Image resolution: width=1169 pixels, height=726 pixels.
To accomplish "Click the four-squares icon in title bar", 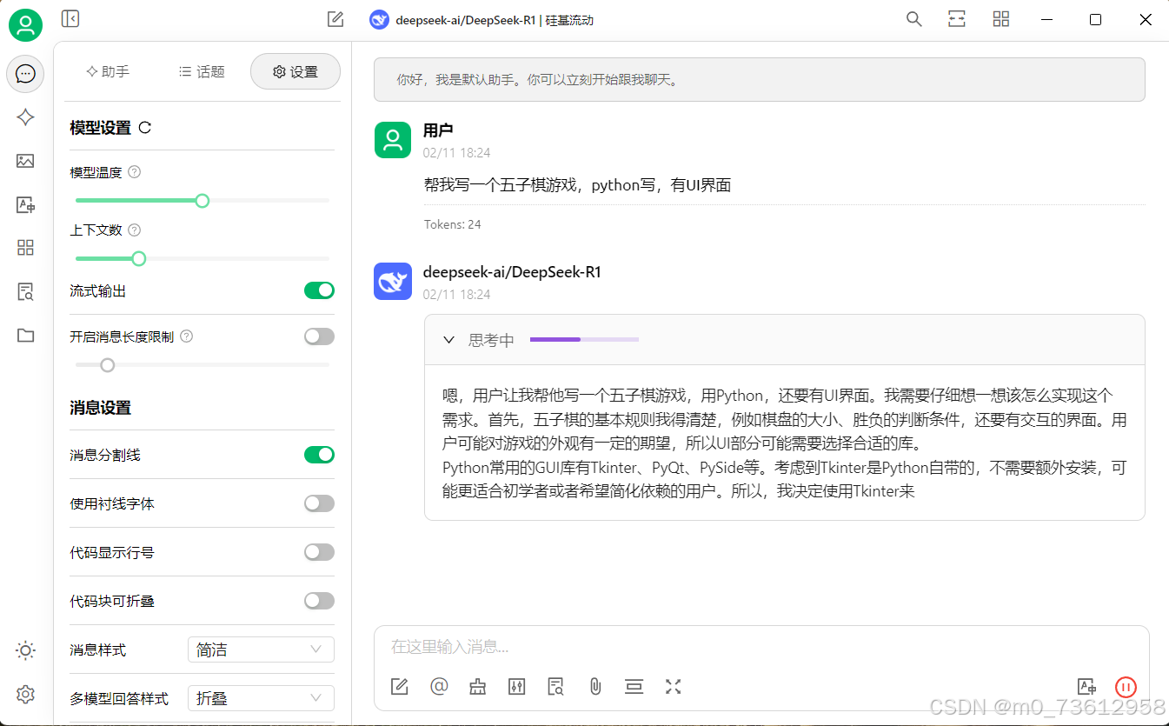I will pyautogui.click(x=1001, y=19).
